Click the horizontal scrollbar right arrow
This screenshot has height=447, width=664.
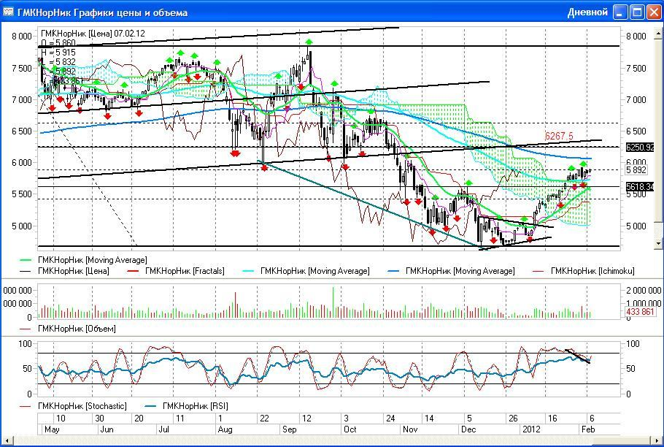pyautogui.click(x=658, y=441)
